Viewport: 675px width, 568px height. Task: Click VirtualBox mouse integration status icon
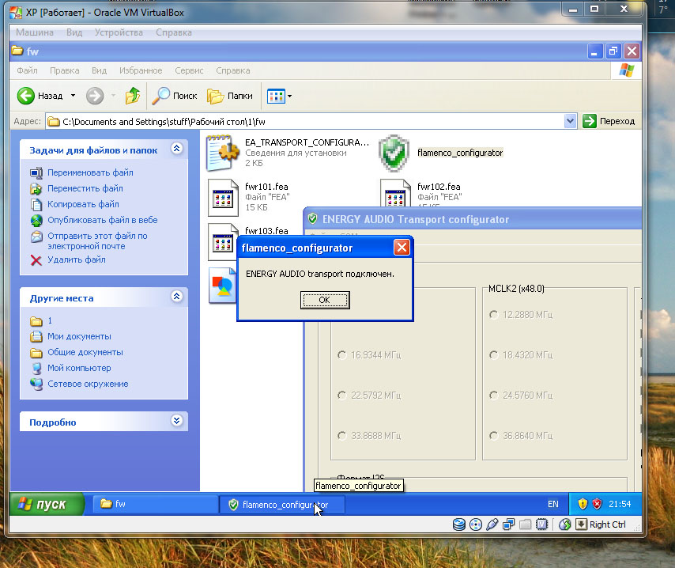[565, 524]
